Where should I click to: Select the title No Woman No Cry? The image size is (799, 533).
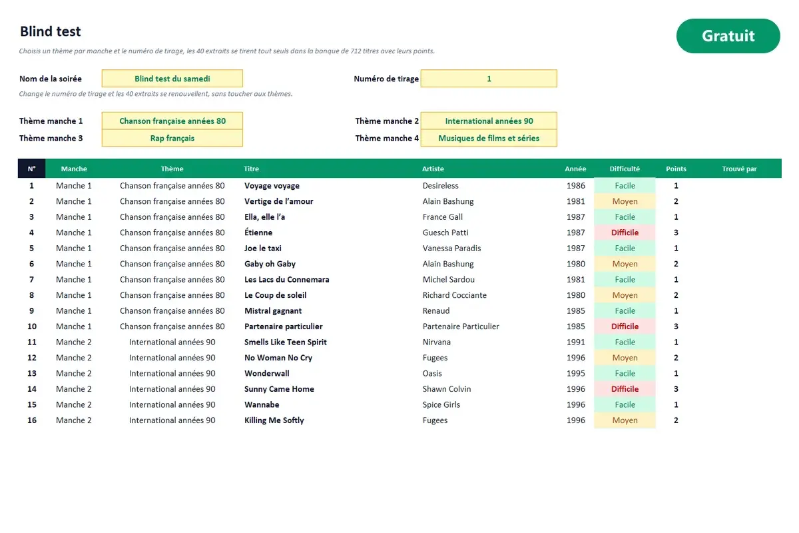[278, 358]
